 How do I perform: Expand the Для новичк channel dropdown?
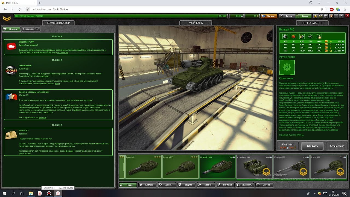[31, 29]
